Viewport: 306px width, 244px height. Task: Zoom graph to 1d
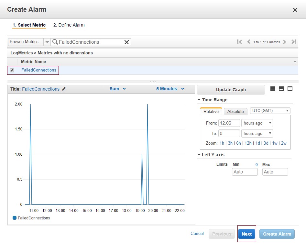coord(258,143)
